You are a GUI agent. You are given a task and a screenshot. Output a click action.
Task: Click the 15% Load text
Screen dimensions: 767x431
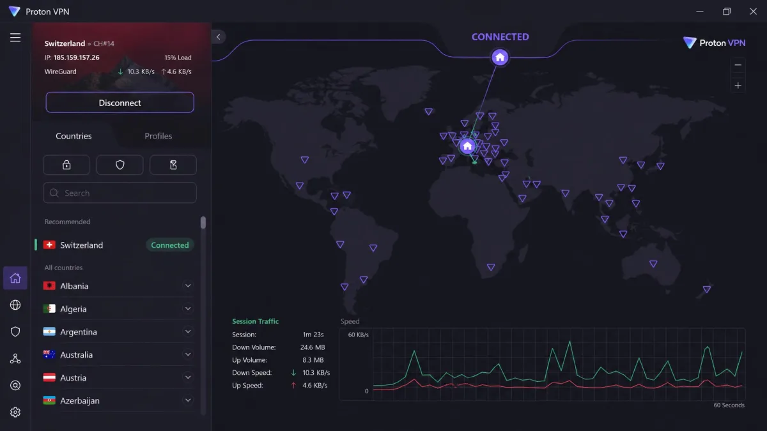[178, 57]
